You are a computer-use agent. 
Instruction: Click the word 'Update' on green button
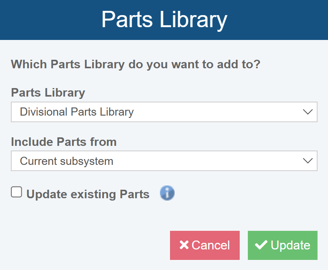[290, 245]
